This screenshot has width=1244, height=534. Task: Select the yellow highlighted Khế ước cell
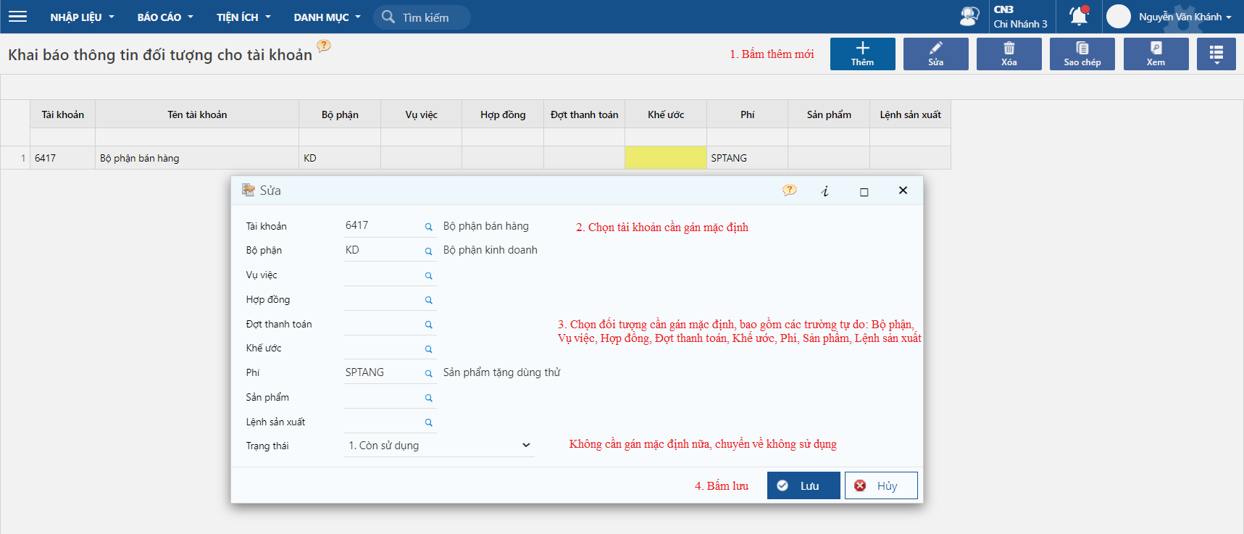(665, 158)
